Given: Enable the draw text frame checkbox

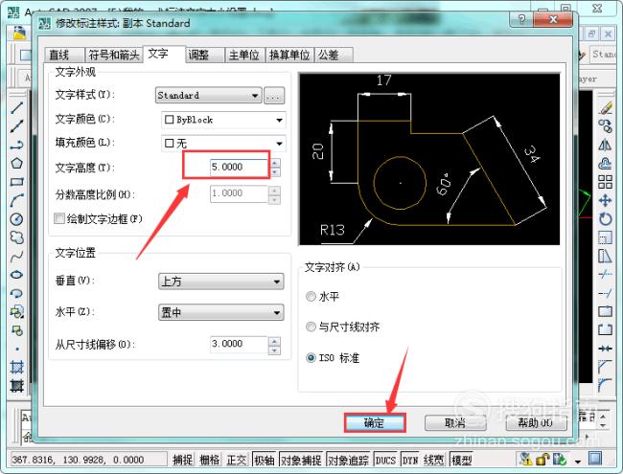Looking at the screenshot, I should [59, 218].
